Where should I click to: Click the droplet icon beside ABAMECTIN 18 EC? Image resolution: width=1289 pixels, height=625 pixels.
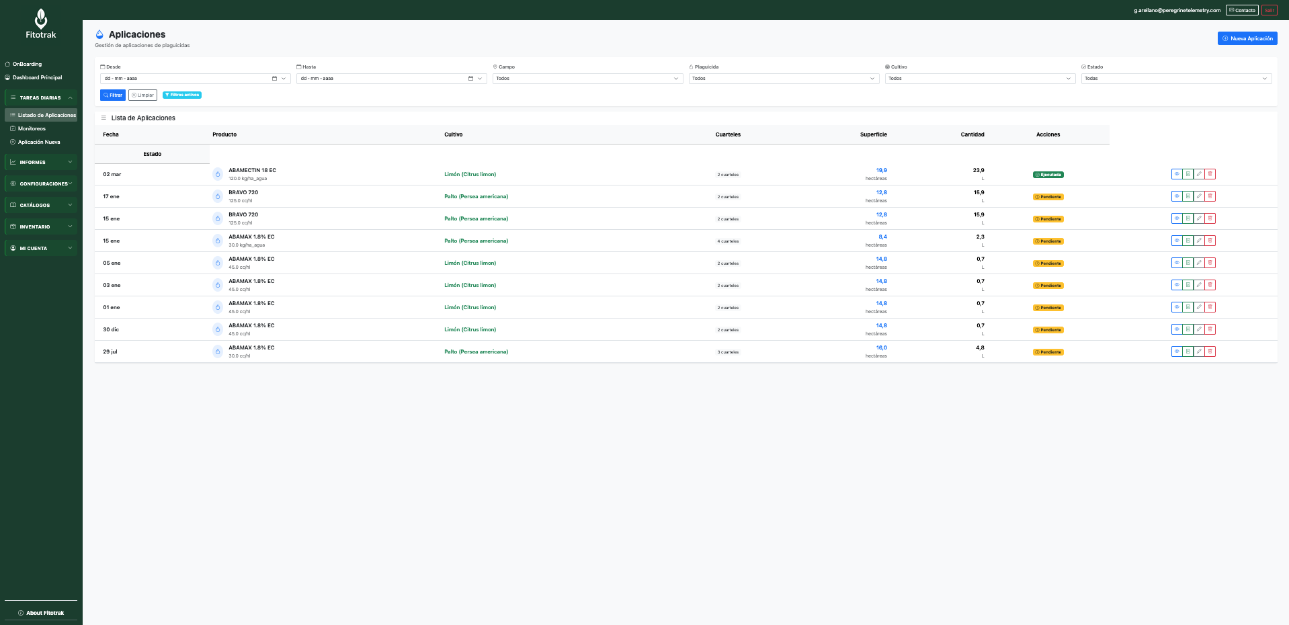(218, 174)
